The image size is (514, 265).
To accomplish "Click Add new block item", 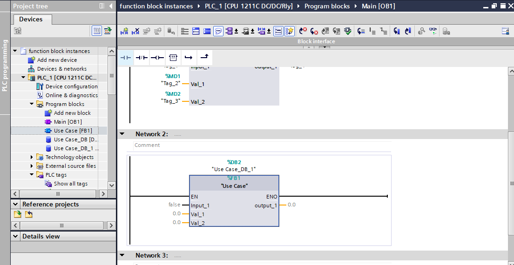I will [x=72, y=113].
